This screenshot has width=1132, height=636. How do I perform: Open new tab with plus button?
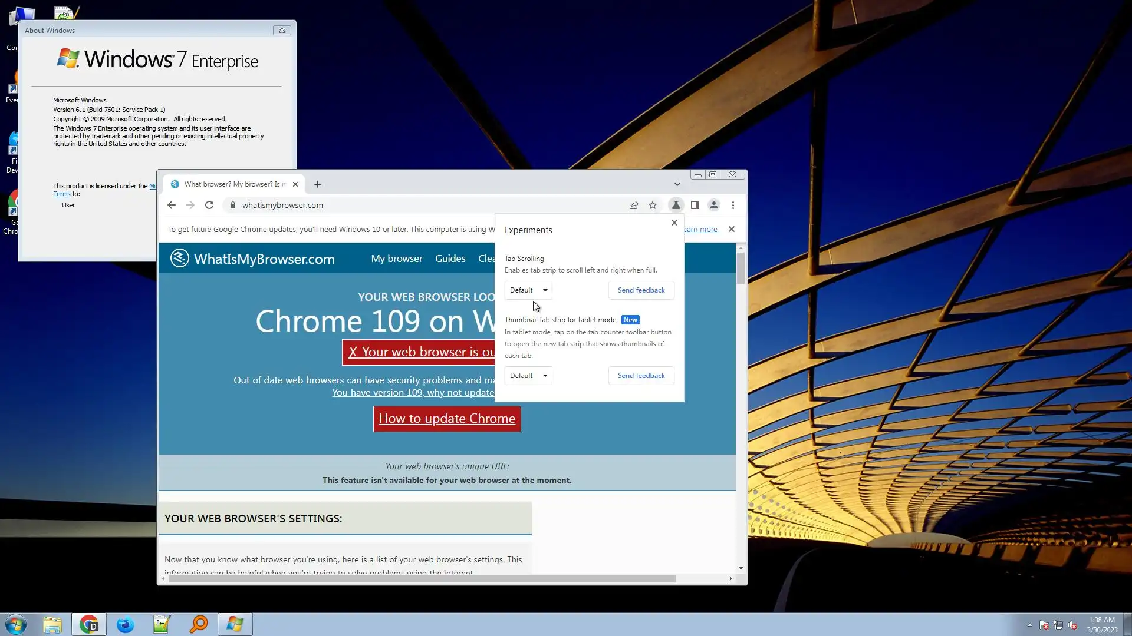tap(318, 184)
